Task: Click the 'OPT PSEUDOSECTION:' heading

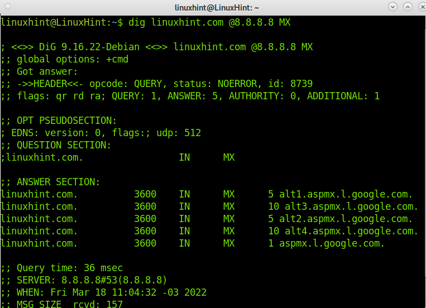Action: click(67, 121)
